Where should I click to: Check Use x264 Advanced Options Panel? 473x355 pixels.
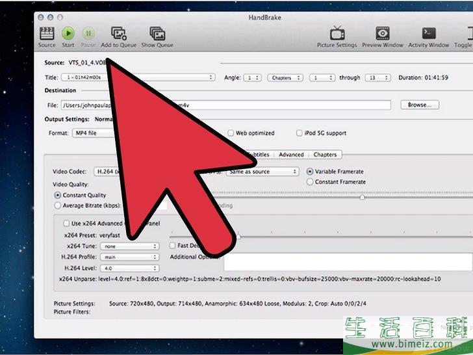pyautogui.click(x=66, y=224)
